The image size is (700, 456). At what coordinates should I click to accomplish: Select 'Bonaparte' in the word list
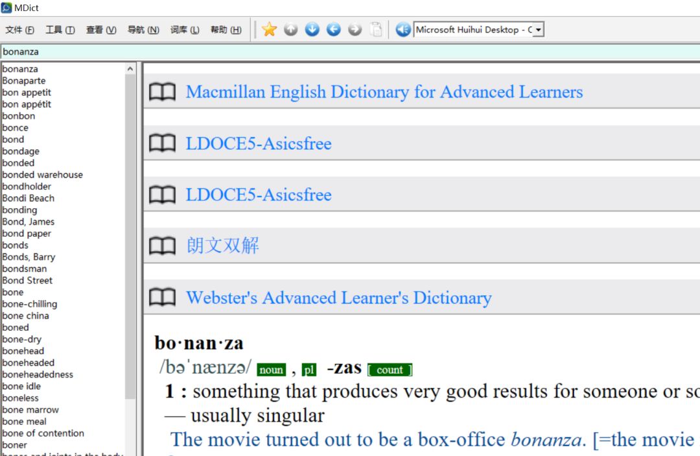click(24, 81)
